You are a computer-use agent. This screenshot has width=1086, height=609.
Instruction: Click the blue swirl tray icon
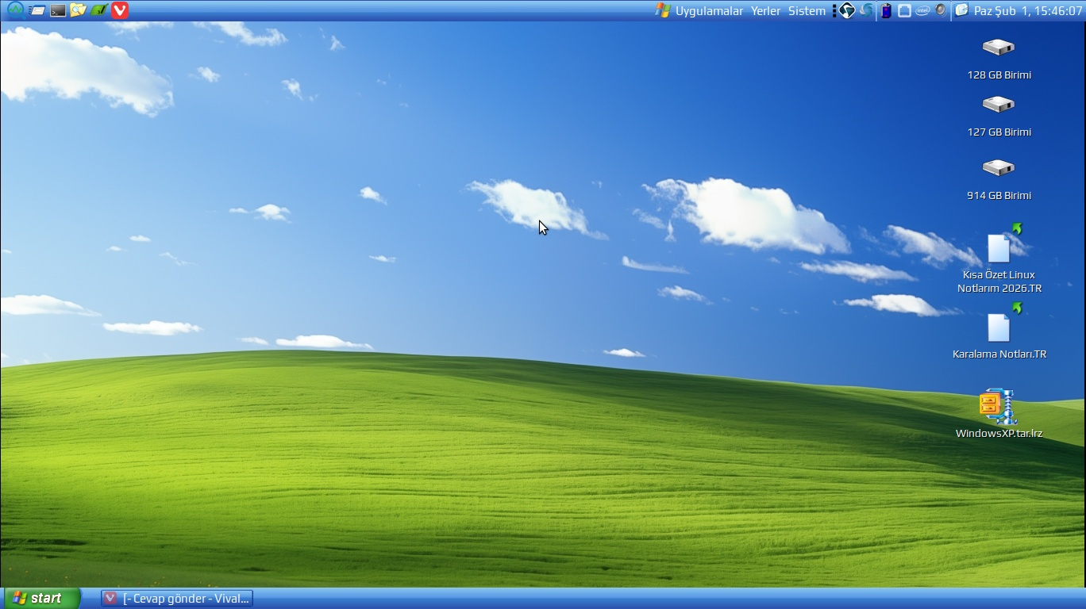866,10
